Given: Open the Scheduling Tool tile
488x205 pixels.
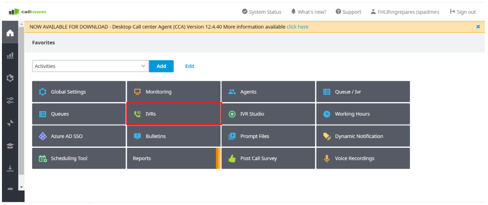Looking at the screenshot, I should [x=79, y=158].
